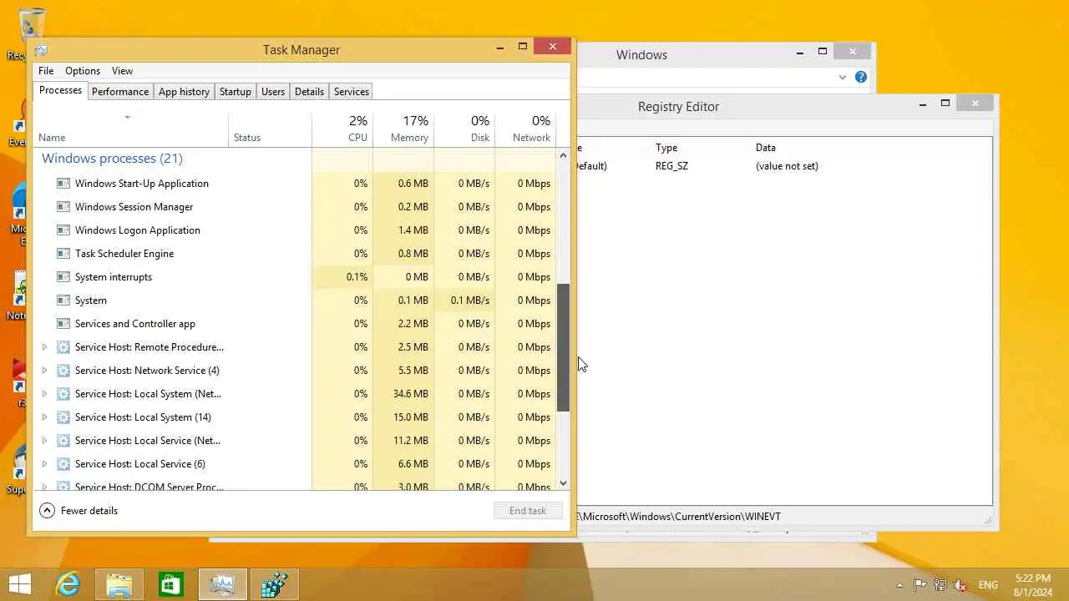Screen dimensions: 1069x601
Task: Click Task Manager vertical scrollbar thumb
Action: coord(563,347)
